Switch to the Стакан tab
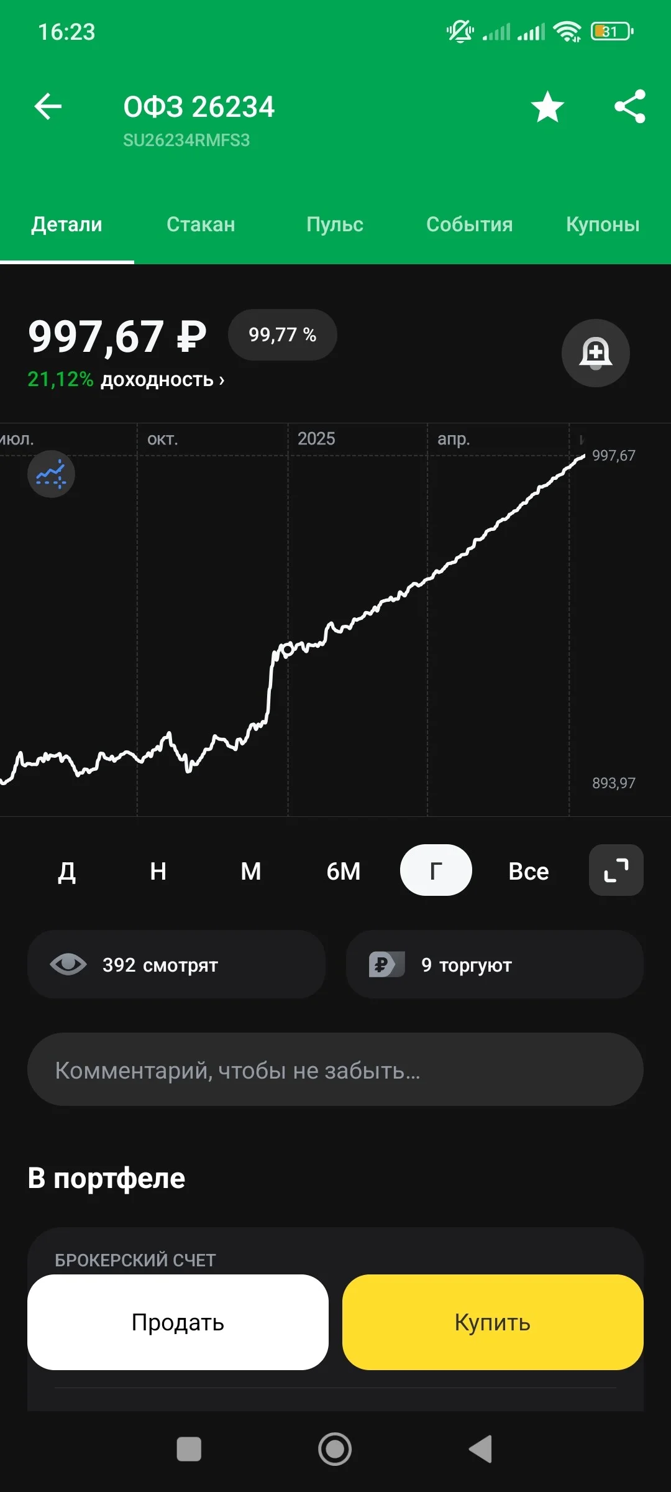Screen dimensions: 671x1492 click(201, 224)
